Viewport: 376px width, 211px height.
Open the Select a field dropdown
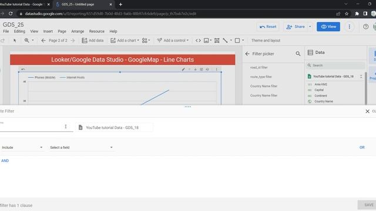click(x=81, y=147)
